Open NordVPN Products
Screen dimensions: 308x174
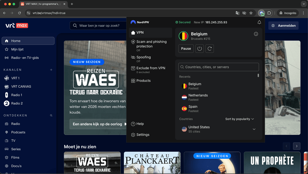(x=150, y=81)
